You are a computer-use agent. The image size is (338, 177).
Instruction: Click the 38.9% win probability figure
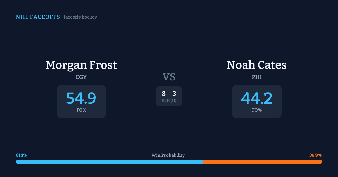click(315, 155)
